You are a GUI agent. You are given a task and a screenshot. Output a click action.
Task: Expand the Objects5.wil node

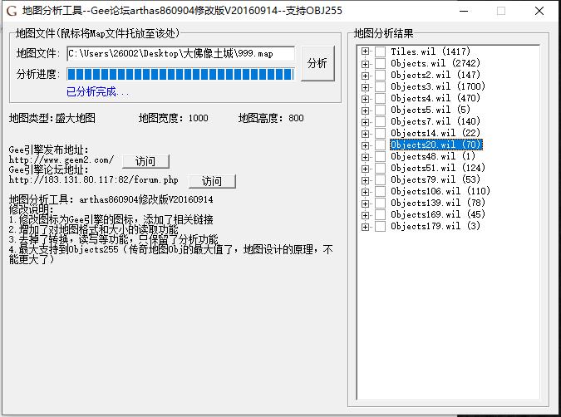(365, 110)
